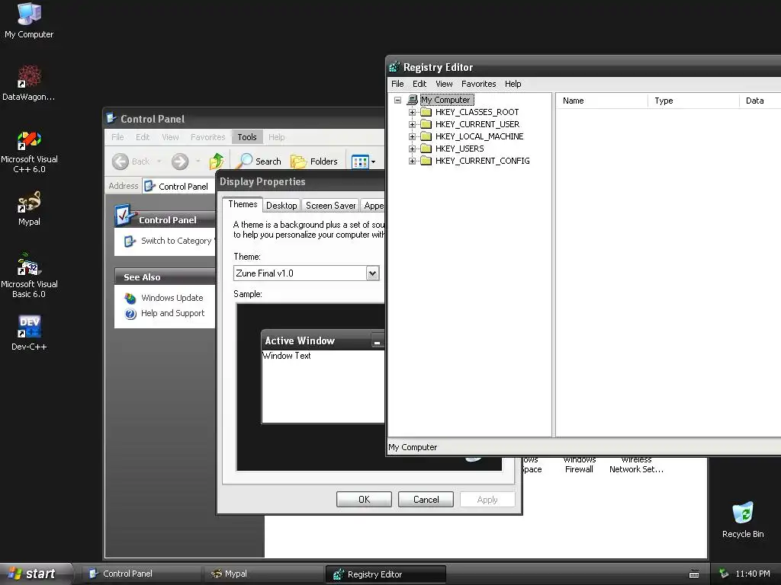Viewport: 781px width, 585px height.
Task: Switch to the Desktop tab in Display Properties
Action: tap(281, 206)
